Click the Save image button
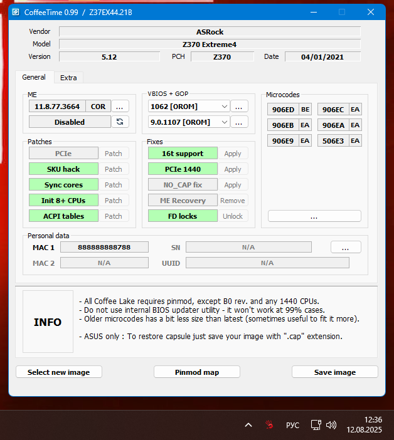394x440 pixels. coord(335,372)
